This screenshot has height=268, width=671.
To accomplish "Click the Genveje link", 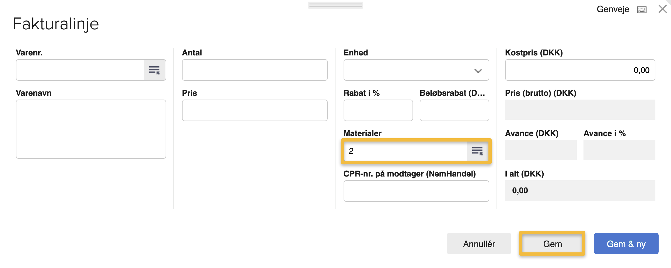I will (x=613, y=9).
